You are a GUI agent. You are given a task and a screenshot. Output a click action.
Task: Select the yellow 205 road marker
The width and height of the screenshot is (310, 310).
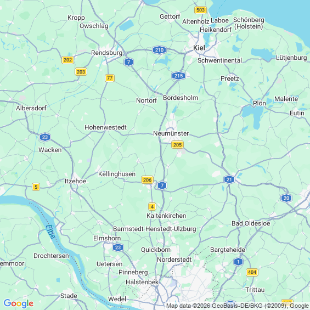[177, 145]
